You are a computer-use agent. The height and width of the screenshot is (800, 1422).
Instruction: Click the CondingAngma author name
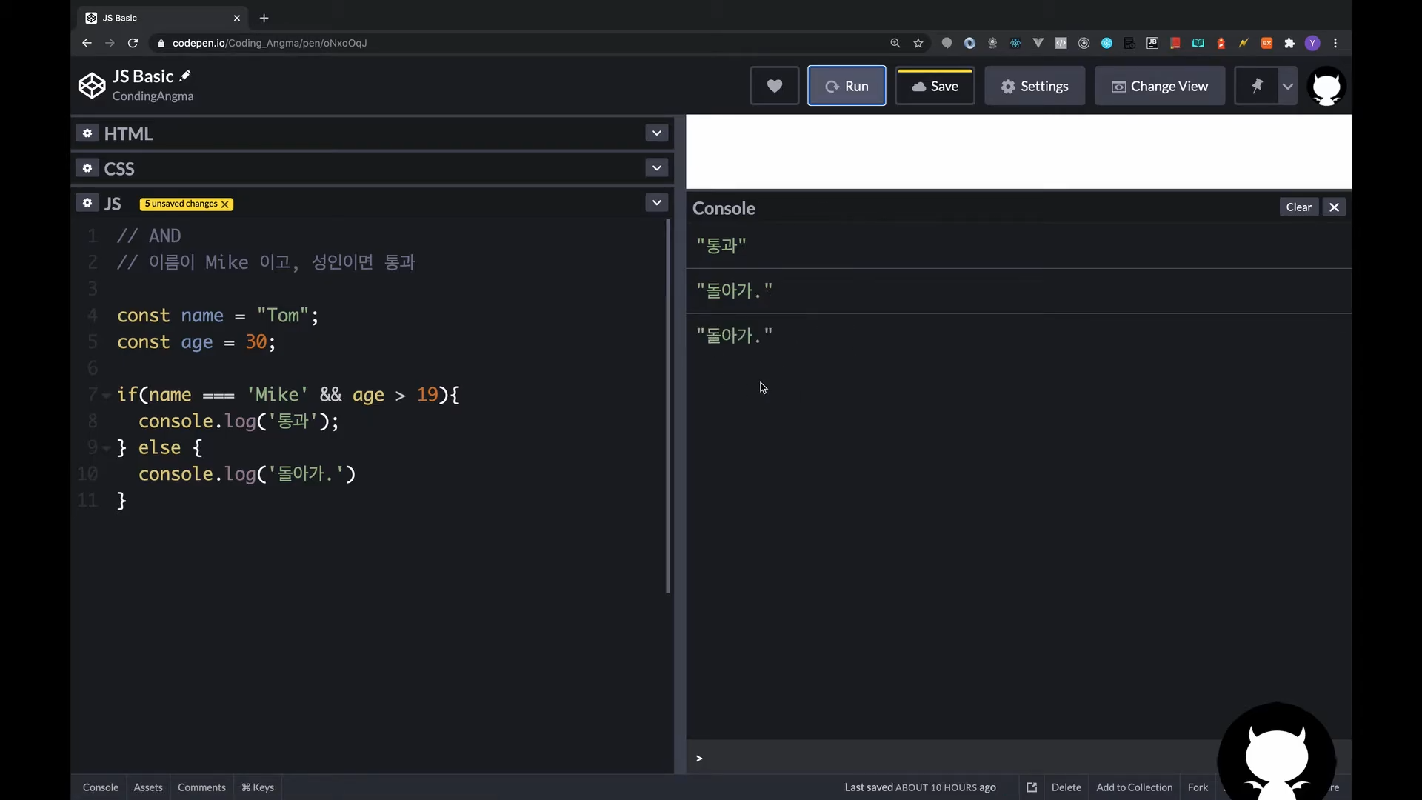pos(153,96)
